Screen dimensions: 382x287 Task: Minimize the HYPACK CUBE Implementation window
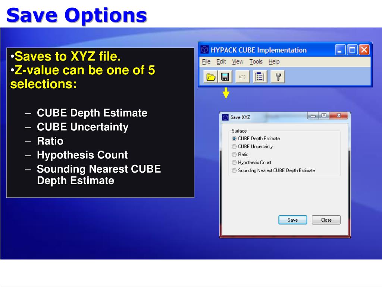pyautogui.click(x=340, y=50)
